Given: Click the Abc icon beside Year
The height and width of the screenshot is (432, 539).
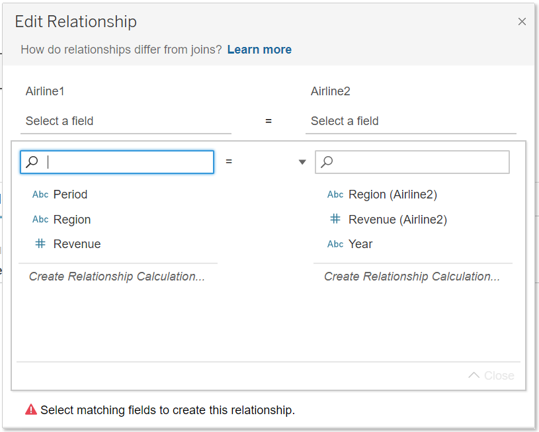Looking at the screenshot, I should click(x=335, y=244).
